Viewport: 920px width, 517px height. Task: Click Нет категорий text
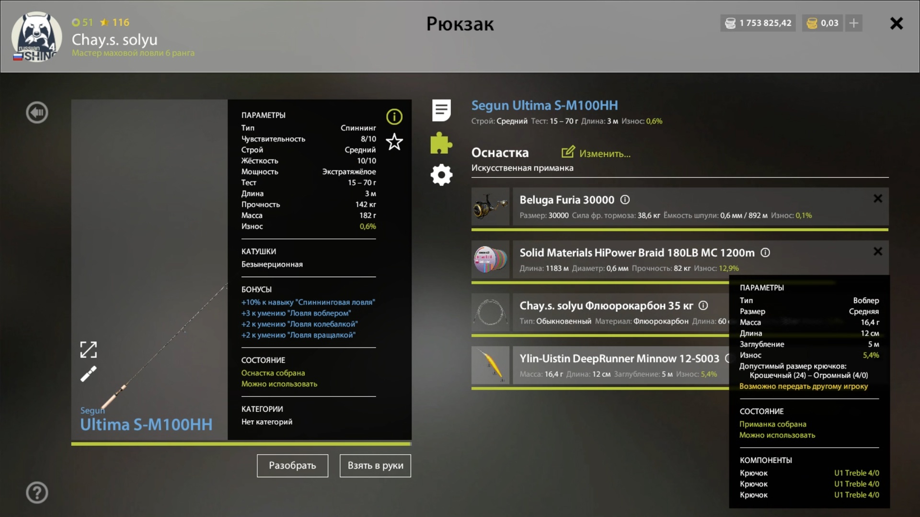[266, 422]
